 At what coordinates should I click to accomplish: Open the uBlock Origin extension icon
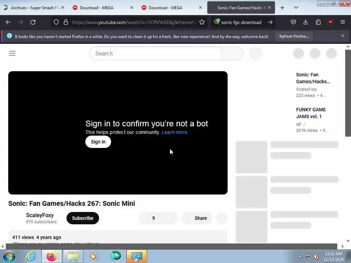point(330,22)
